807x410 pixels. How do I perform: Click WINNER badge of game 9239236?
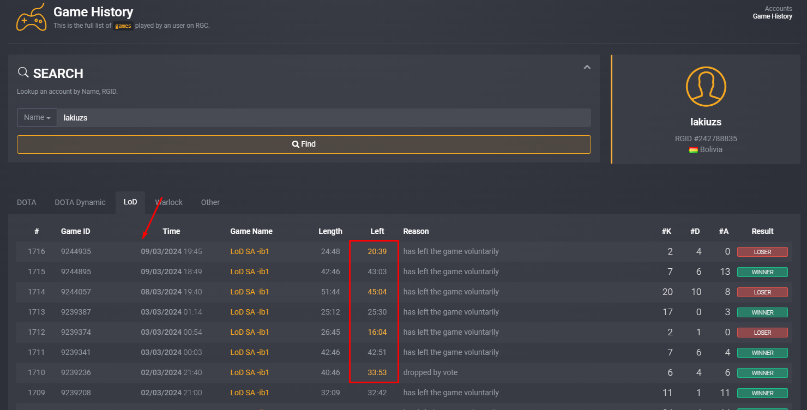click(762, 373)
